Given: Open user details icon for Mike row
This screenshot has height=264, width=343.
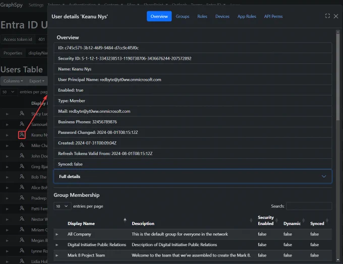Looking at the screenshot, I should point(22,145).
